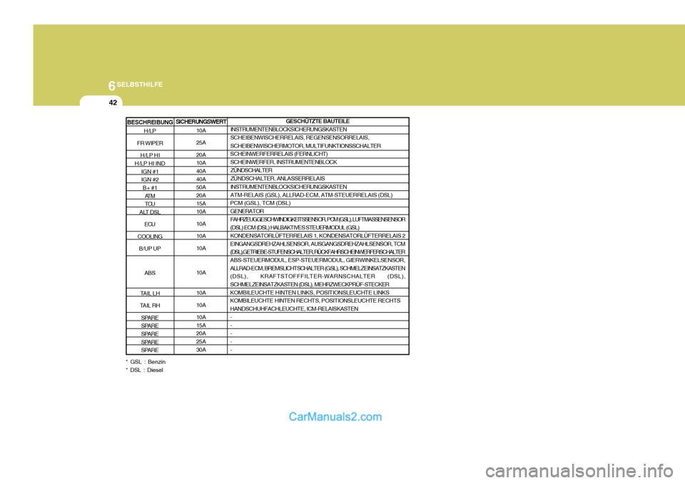This screenshot has height=483, width=685.
Task: Select the SPARE label beside 15A
Action: (150, 326)
